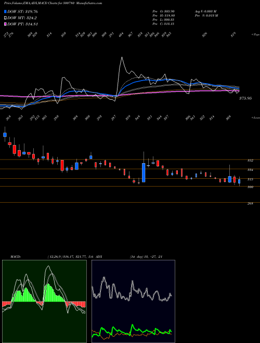Click the ADX indicator chart panel
The width and height of the screenshot is (260, 343).
point(133,301)
